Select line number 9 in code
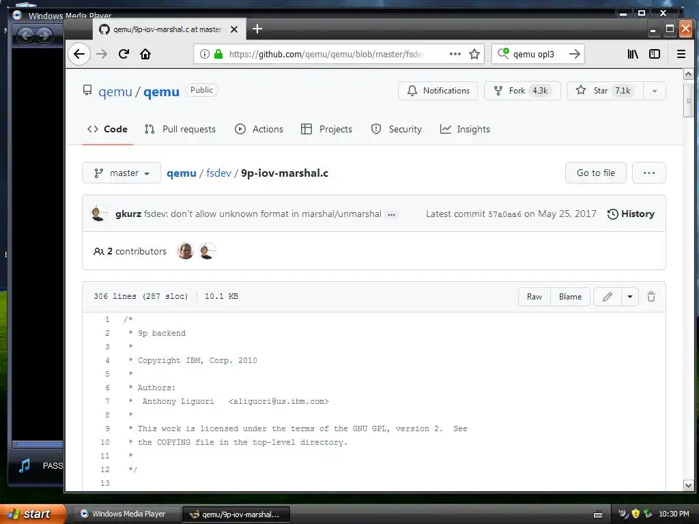Image resolution: width=699 pixels, height=524 pixels. click(107, 428)
